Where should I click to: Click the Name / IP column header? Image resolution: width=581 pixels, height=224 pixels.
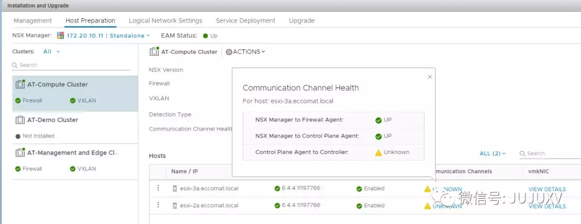coord(184,171)
